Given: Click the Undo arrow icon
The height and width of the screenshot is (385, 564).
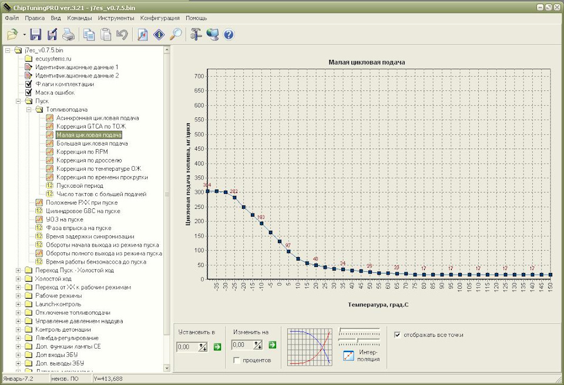Looking at the screenshot, I should [x=122, y=35].
